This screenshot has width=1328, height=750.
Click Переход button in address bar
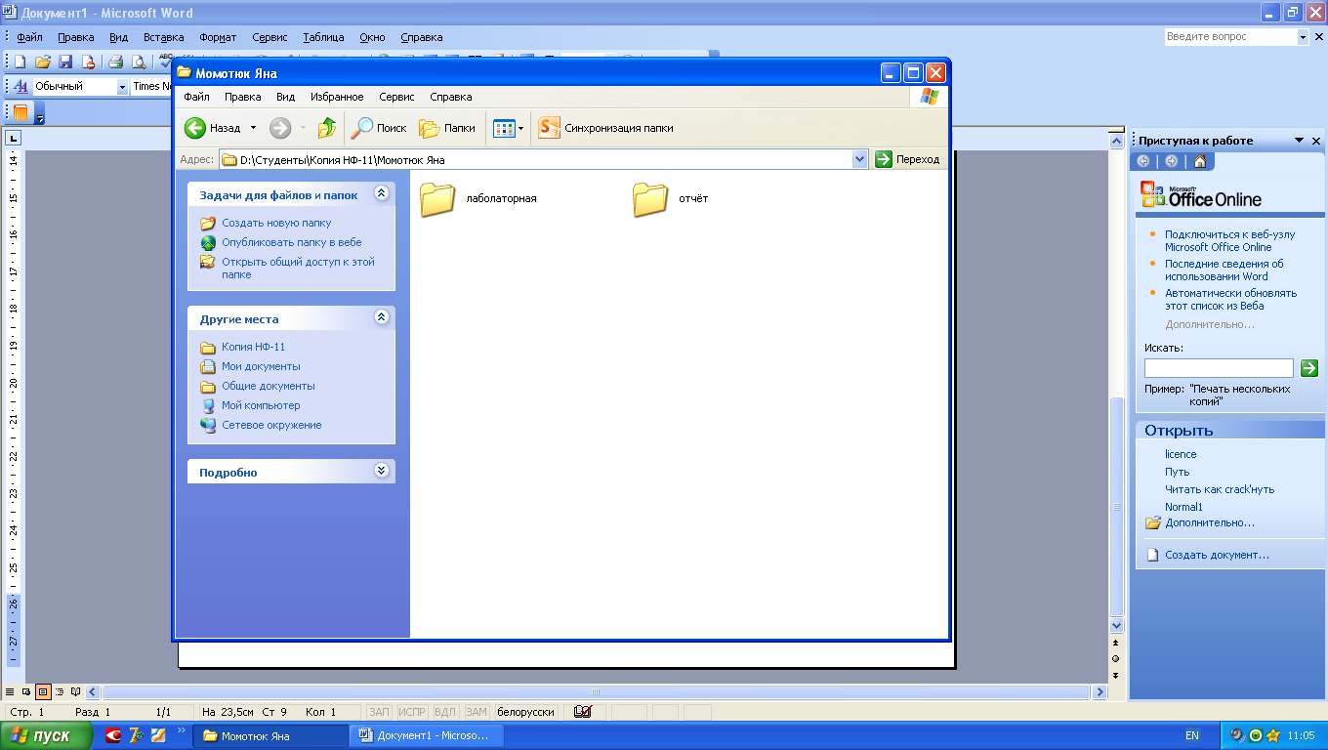click(x=908, y=159)
